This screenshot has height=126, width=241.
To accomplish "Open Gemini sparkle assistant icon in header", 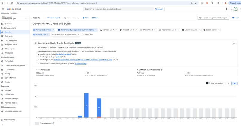I will (x=226, y=9).
